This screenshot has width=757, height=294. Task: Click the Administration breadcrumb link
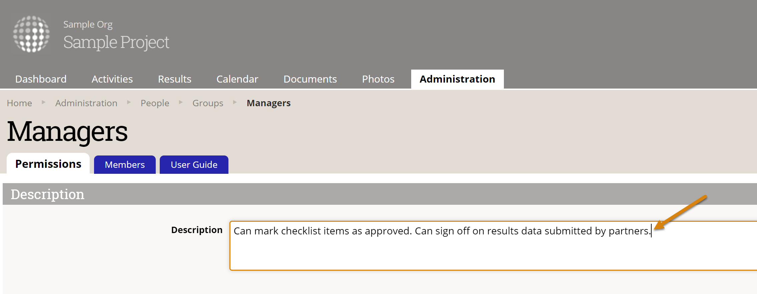86,103
